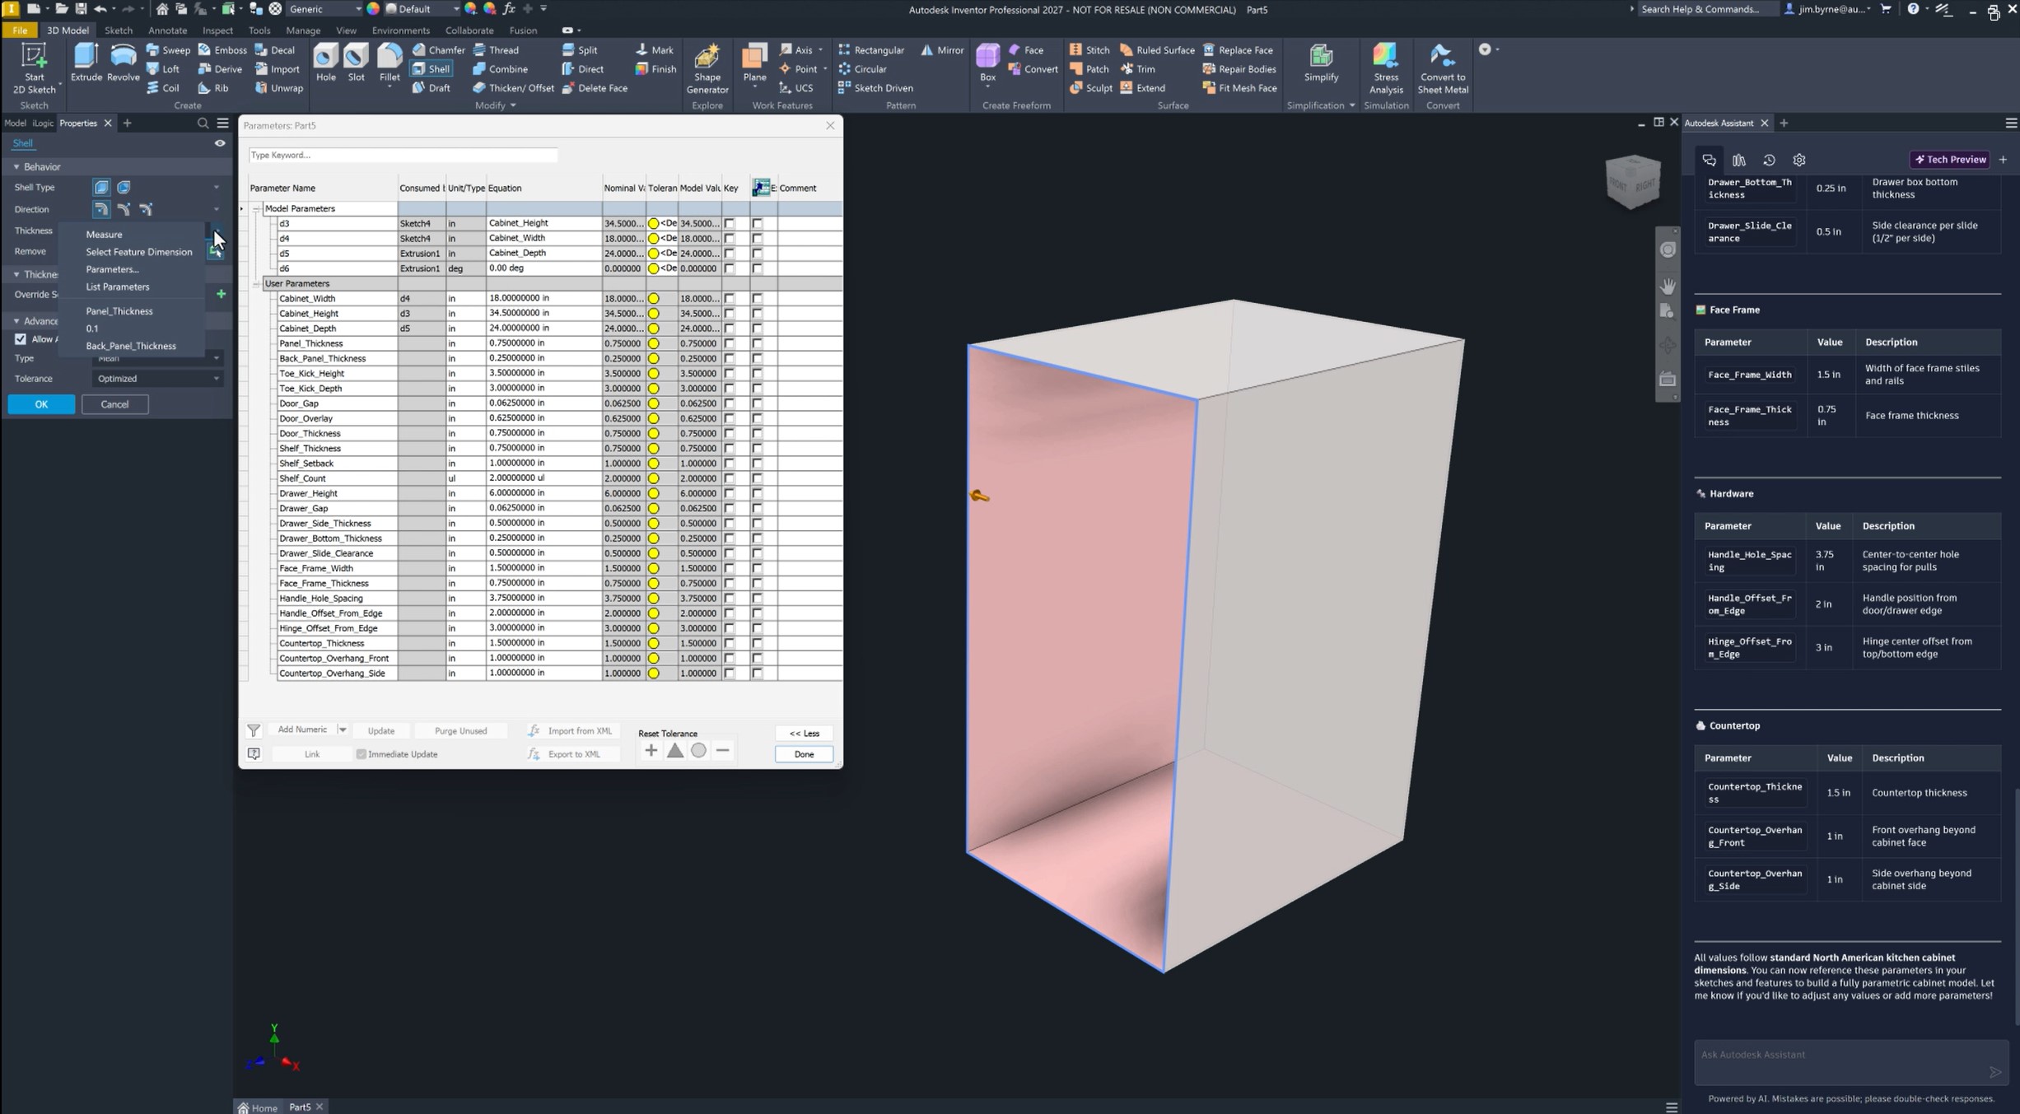Screen dimensions: 2020x1114
Task: Collapse the Behavior section
Action: tap(16, 167)
